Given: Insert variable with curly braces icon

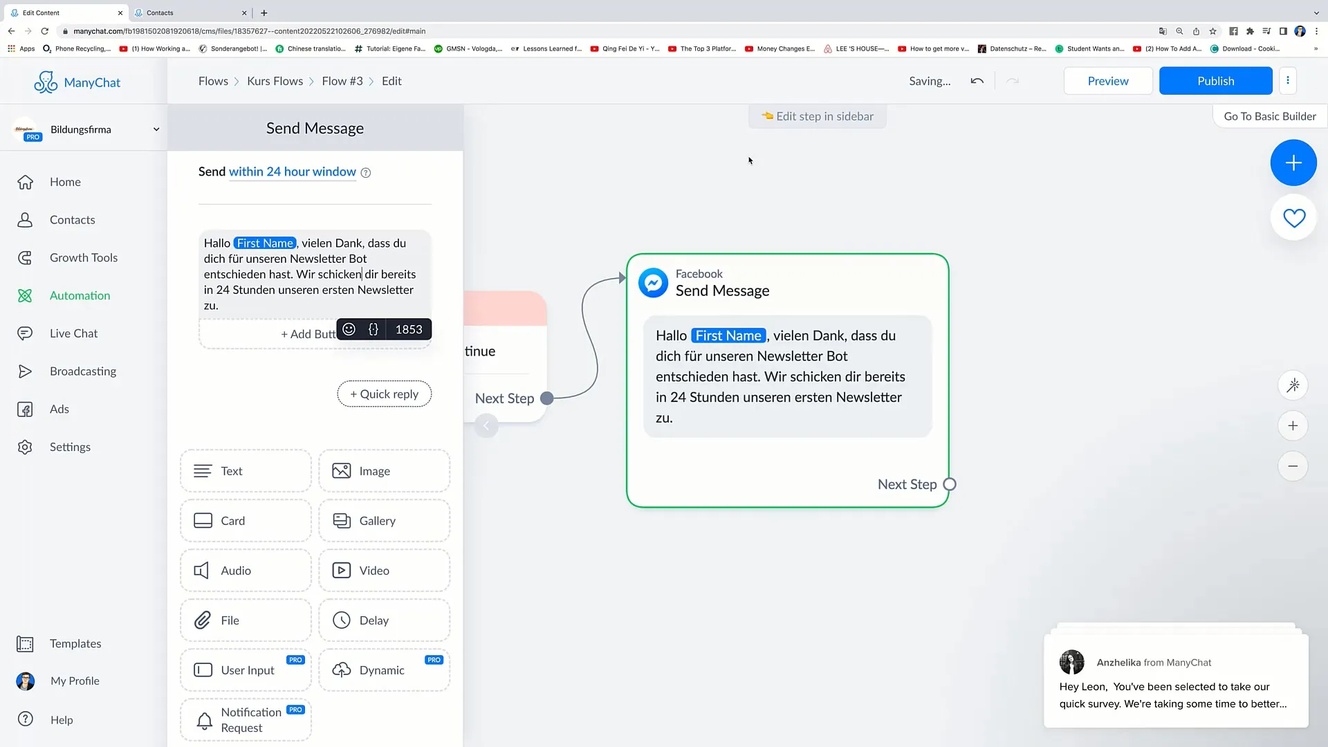Looking at the screenshot, I should pos(373,329).
